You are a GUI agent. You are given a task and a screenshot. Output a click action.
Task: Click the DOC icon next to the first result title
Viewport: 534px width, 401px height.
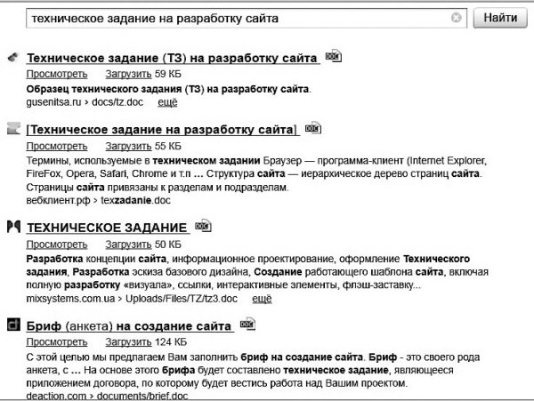click(x=334, y=56)
